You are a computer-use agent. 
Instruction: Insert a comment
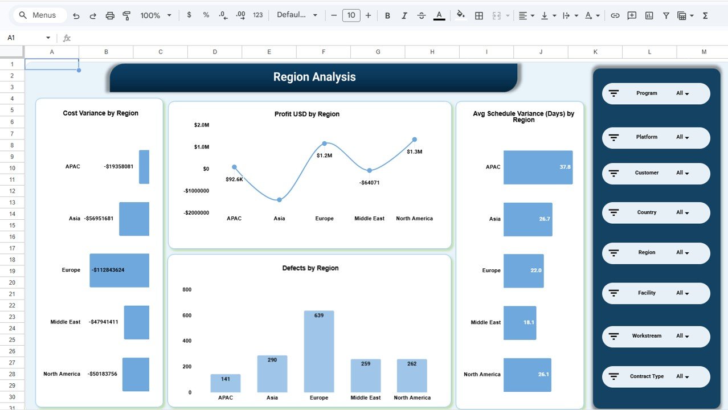(x=631, y=15)
